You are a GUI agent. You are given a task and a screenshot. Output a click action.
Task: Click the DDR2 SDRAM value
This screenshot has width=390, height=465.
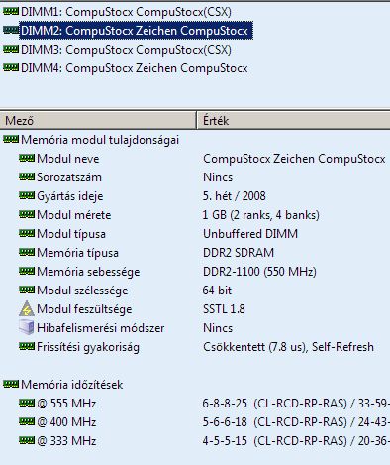click(x=239, y=253)
